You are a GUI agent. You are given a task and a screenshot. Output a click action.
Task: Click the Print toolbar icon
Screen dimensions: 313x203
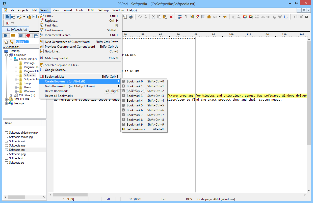131,17
